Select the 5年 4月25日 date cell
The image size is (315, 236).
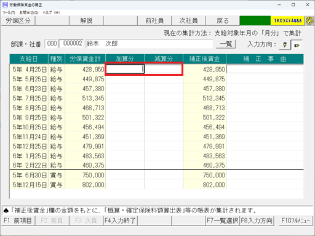coord(29,70)
